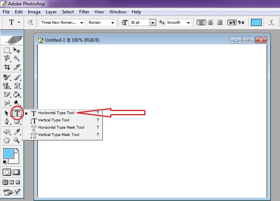280x201 pixels.
Task: Swap foreground and background colors
Action: click(17, 150)
